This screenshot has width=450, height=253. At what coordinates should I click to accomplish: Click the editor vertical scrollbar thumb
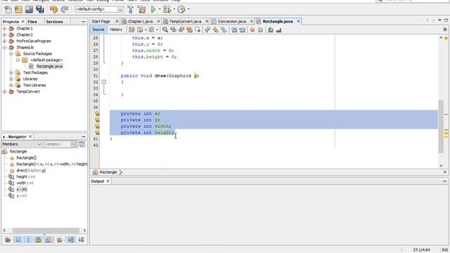point(441,126)
